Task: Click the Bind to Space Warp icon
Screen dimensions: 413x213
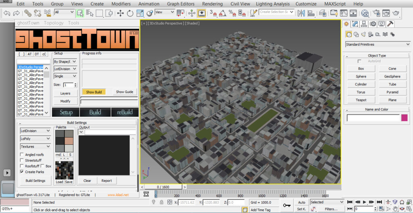Action: pyautogui.click(x=48, y=13)
